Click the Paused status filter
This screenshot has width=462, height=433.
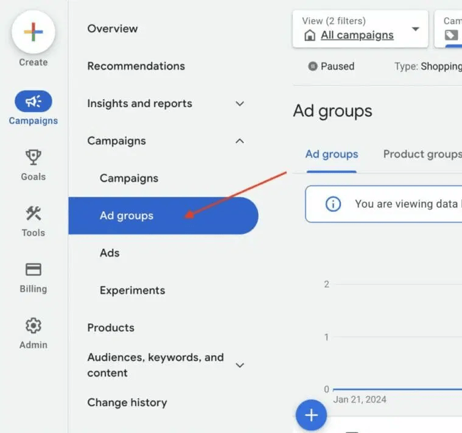pyautogui.click(x=331, y=66)
